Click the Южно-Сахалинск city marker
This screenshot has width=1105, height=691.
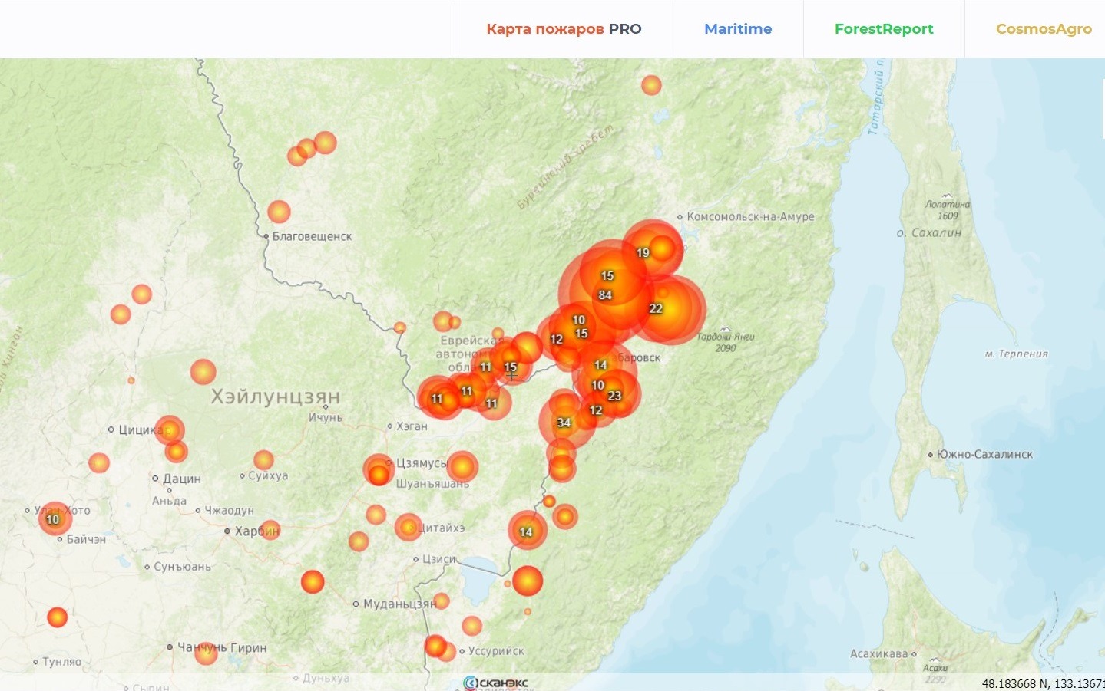pos(930,455)
